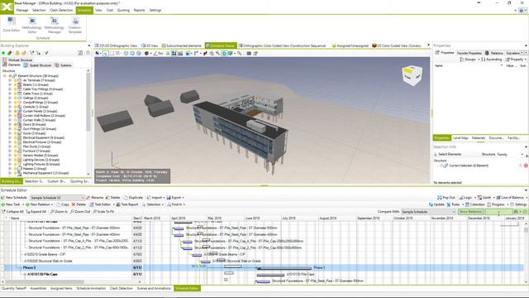Zoom In on the Gantt timeline
The image size is (529, 298).
(59, 212)
